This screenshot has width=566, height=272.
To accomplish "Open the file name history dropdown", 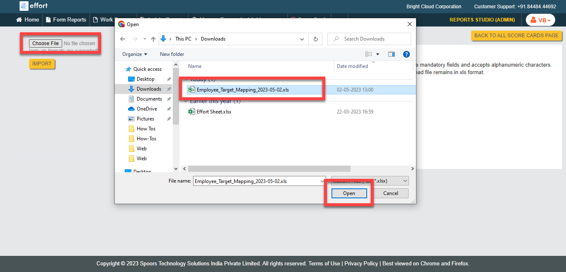I will 322,181.
